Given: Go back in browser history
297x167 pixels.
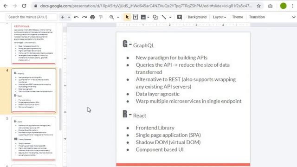Looking at the screenshot, I should 6,6.
